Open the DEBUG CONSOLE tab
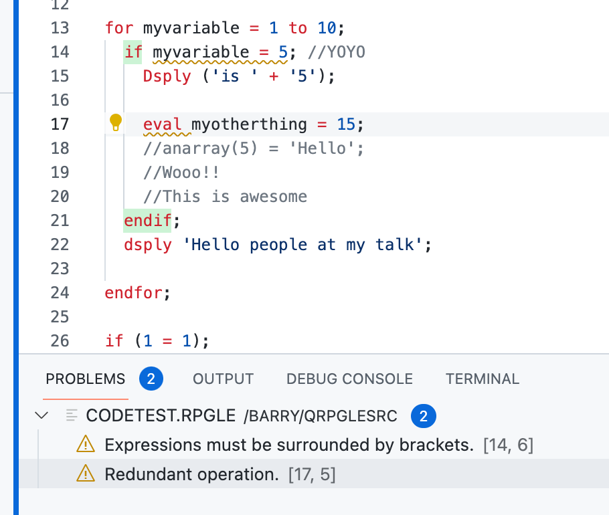The height and width of the screenshot is (515, 609). tap(349, 379)
